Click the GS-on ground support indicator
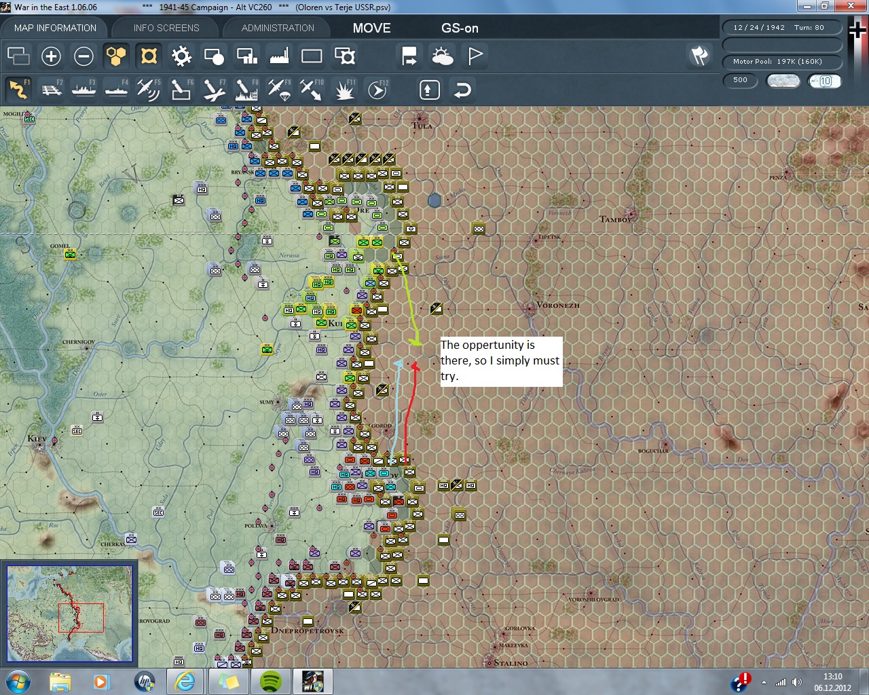 (460, 28)
